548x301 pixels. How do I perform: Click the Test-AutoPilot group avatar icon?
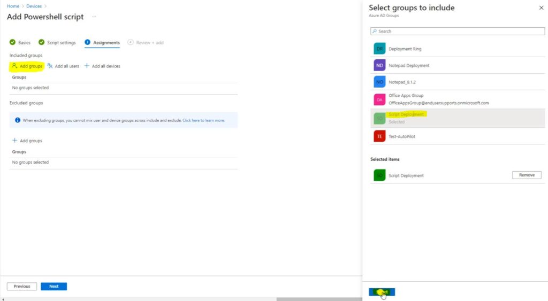[379, 136]
